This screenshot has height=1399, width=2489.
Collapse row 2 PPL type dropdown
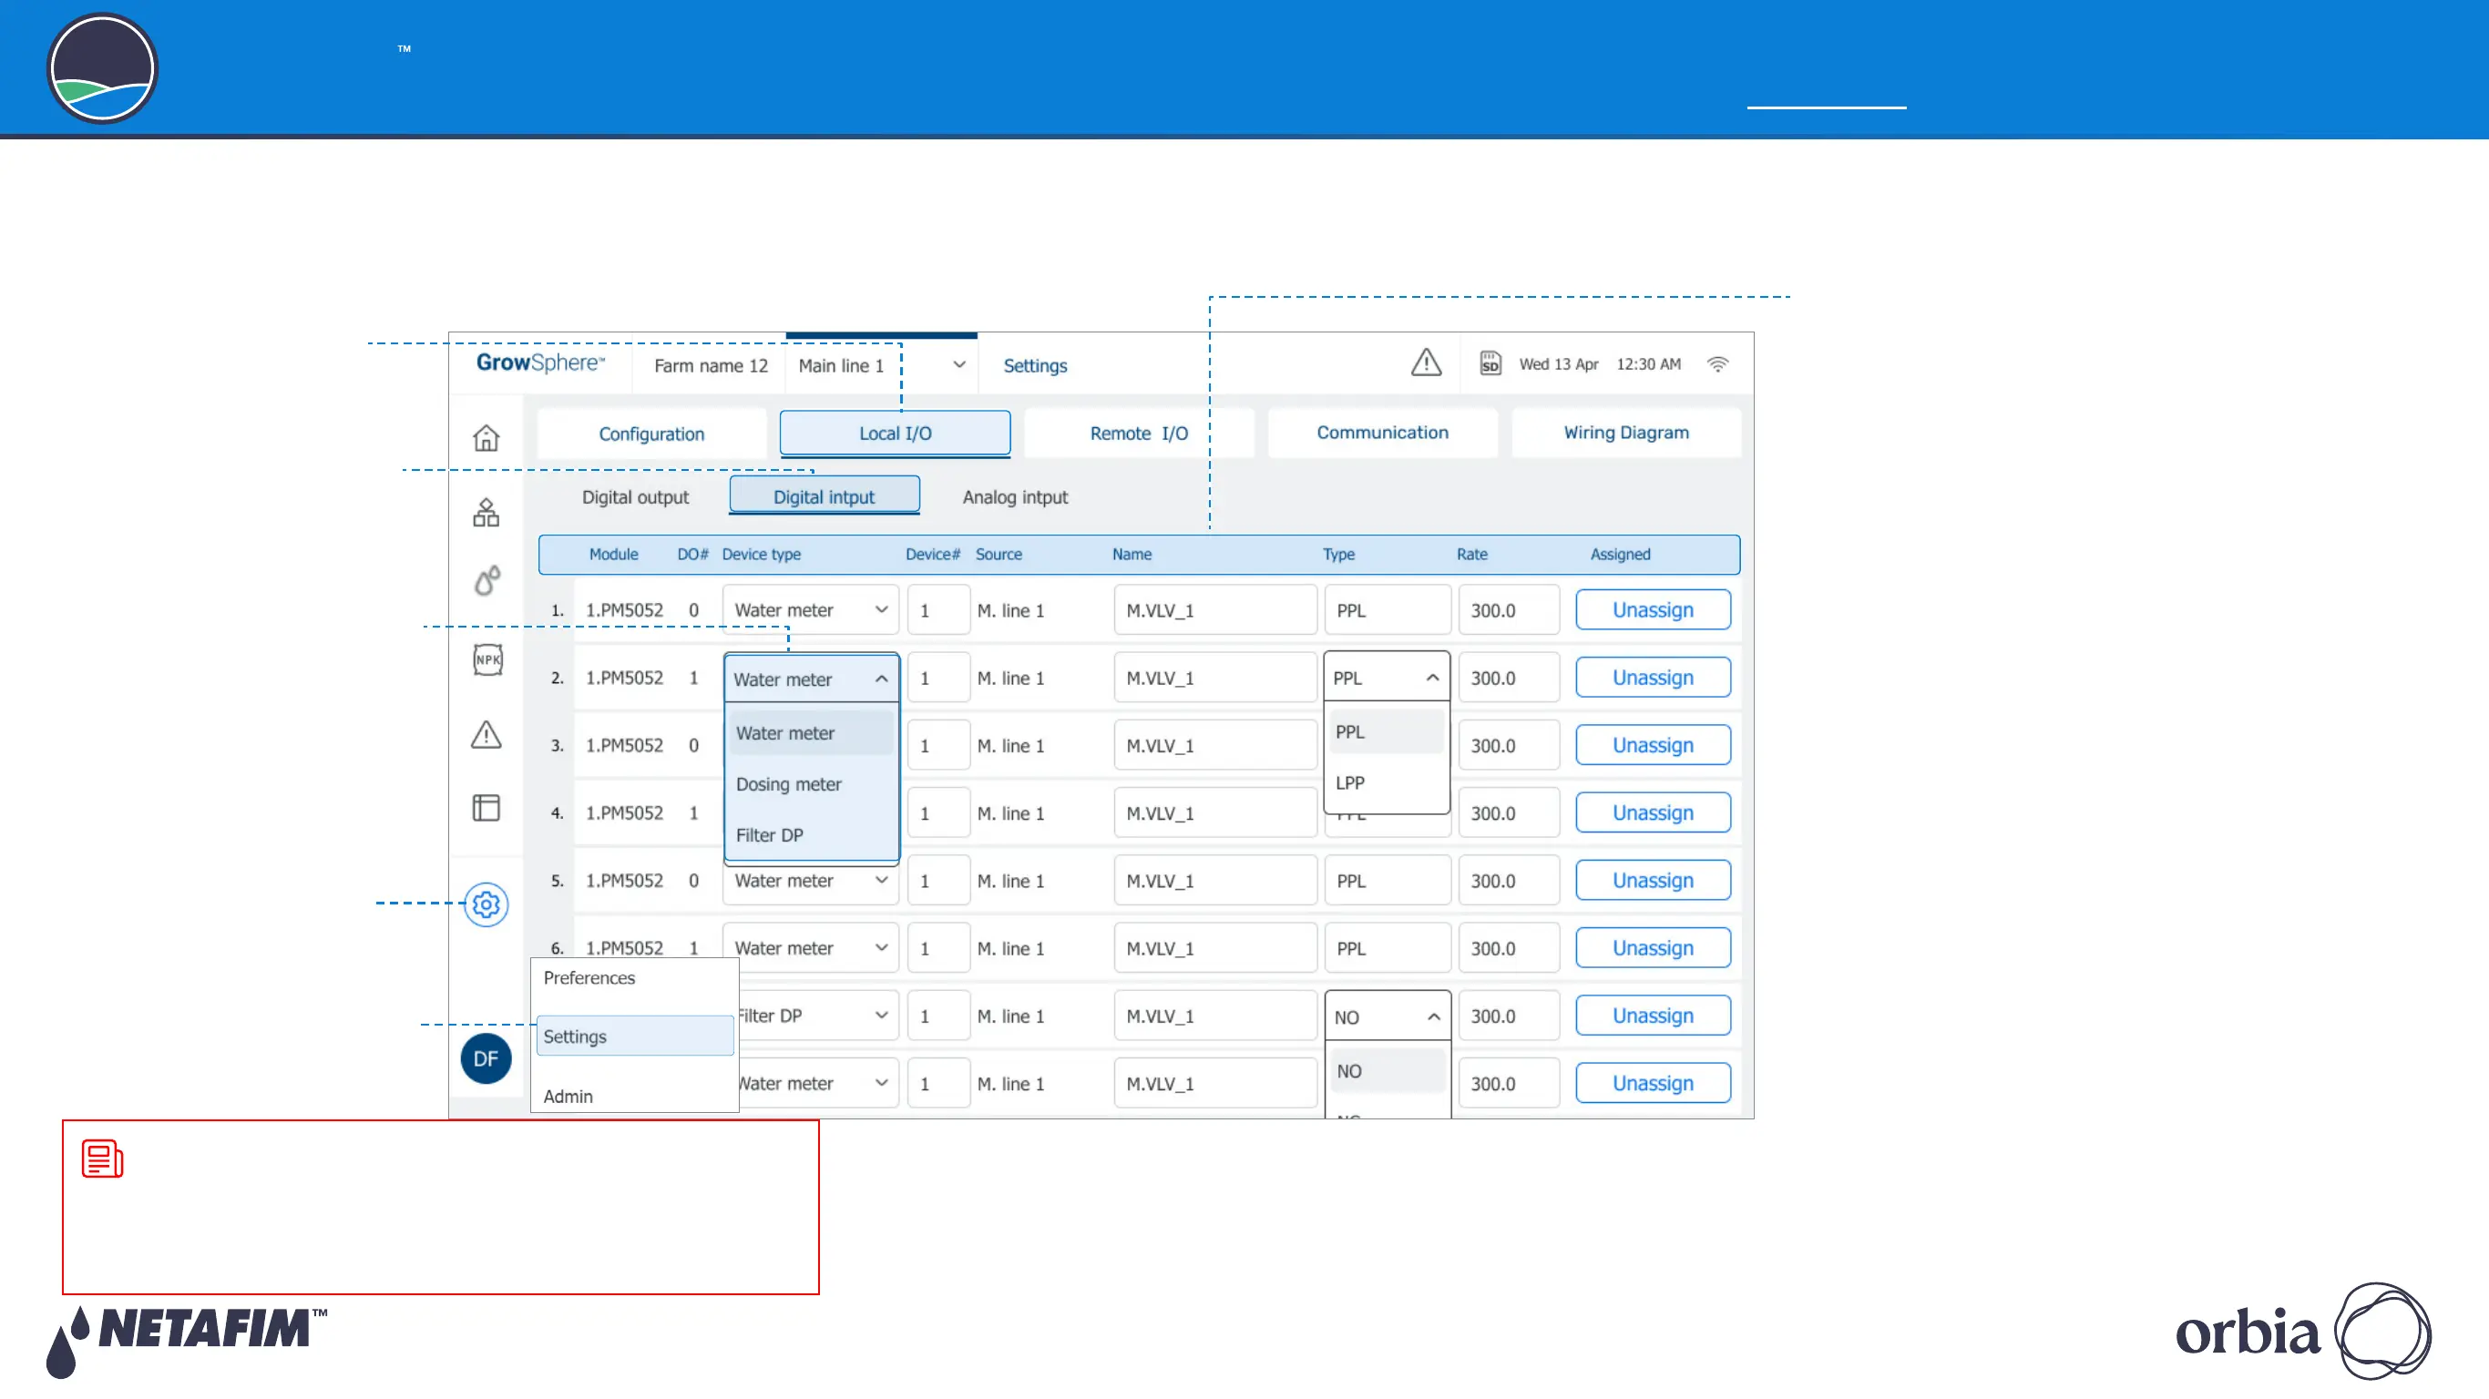pos(1387,678)
